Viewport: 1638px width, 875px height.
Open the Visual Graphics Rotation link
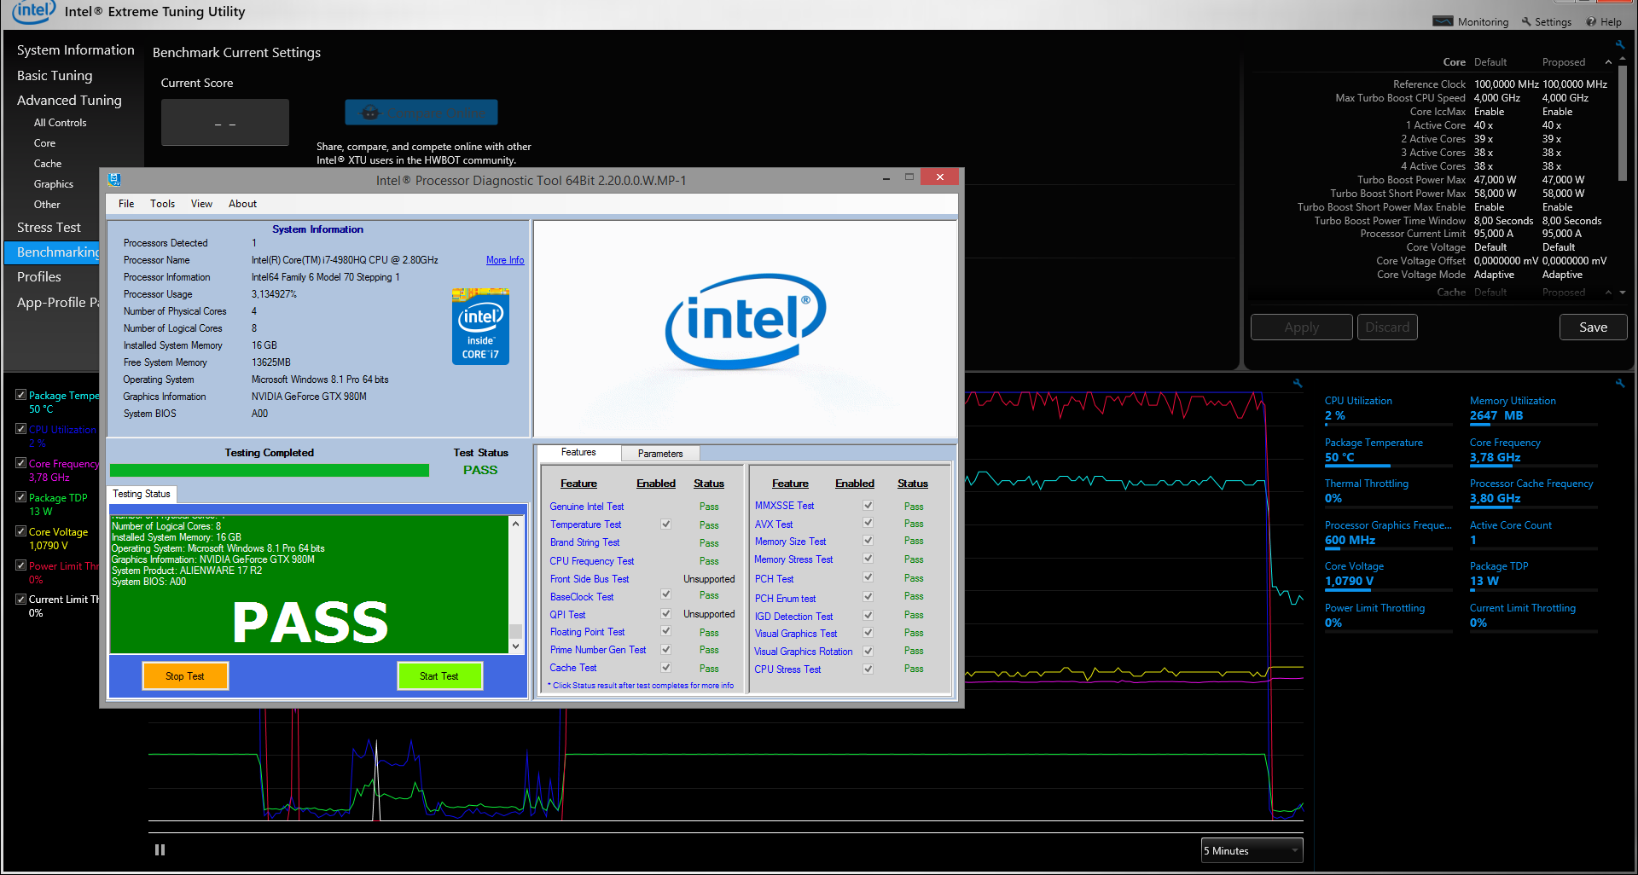804,652
